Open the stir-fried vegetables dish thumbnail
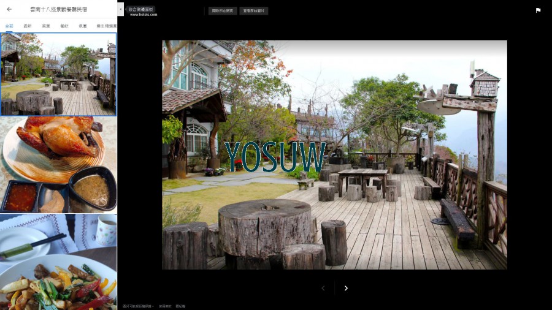 [58, 262]
